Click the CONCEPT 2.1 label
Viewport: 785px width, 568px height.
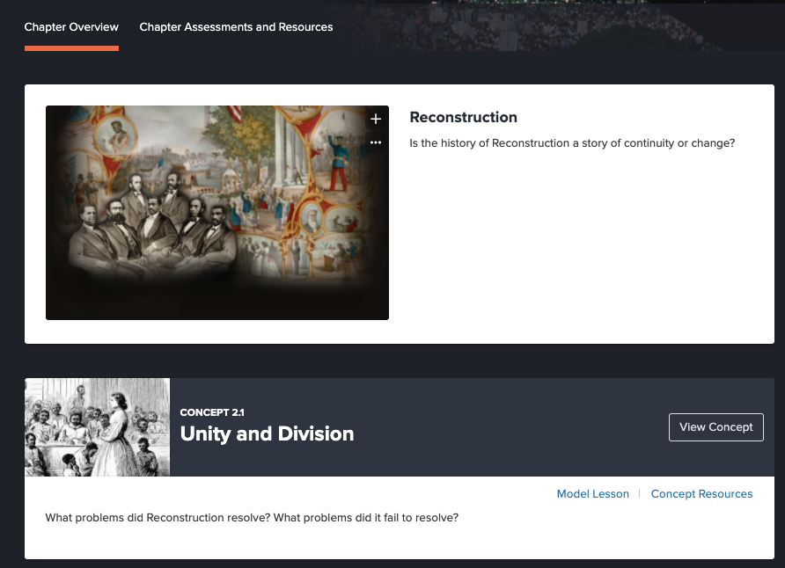pyautogui.click(x=212, y=412)
